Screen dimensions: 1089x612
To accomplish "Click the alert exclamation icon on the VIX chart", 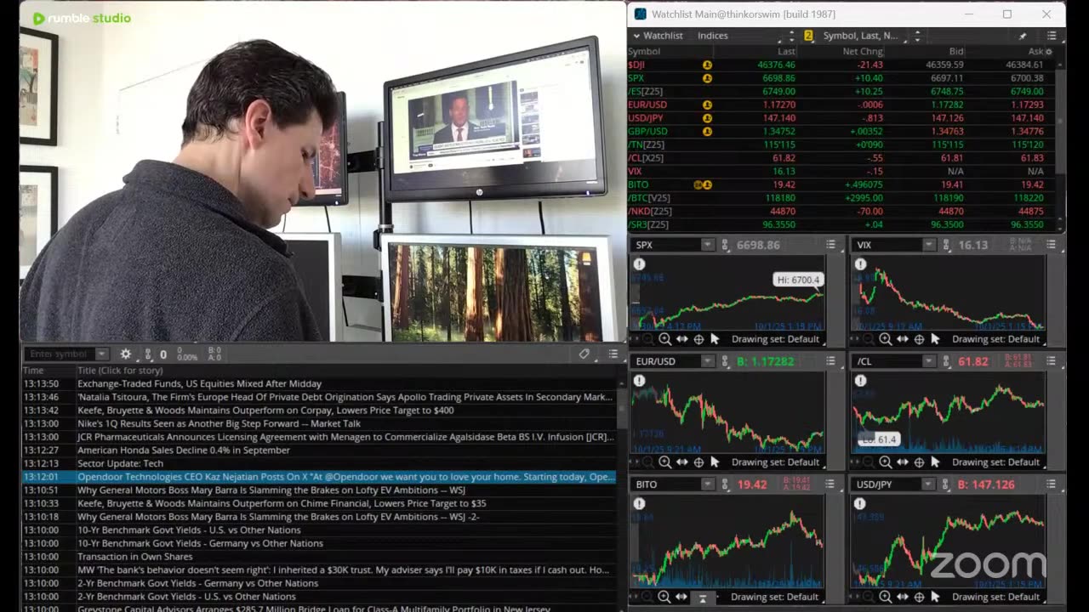I will pyautogui.click(x=860, y=264).
